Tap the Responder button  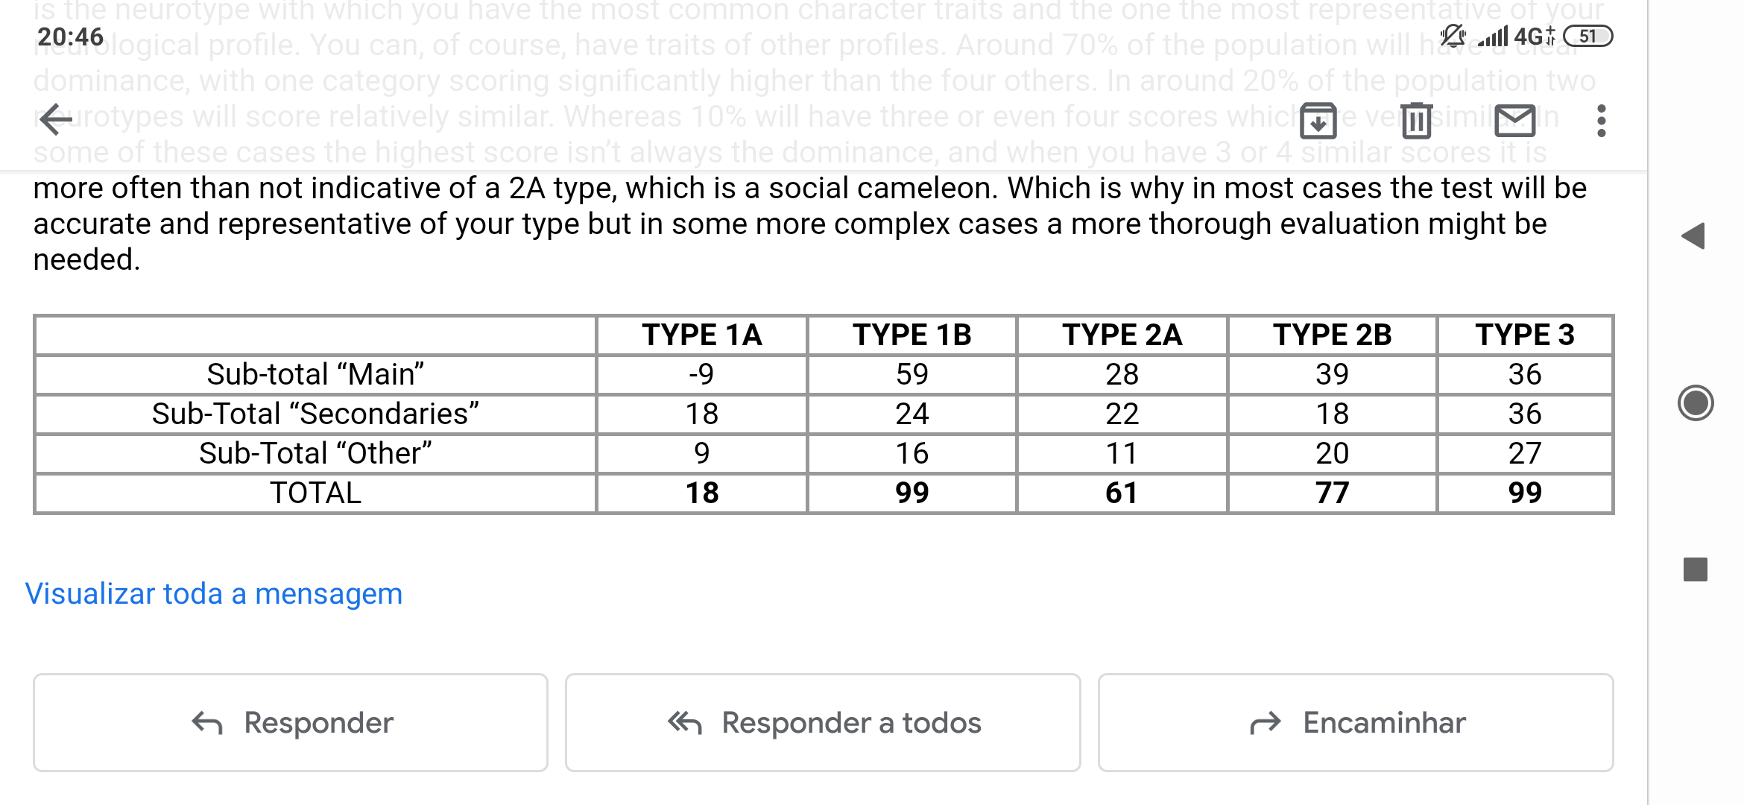(x=291, y=722)
